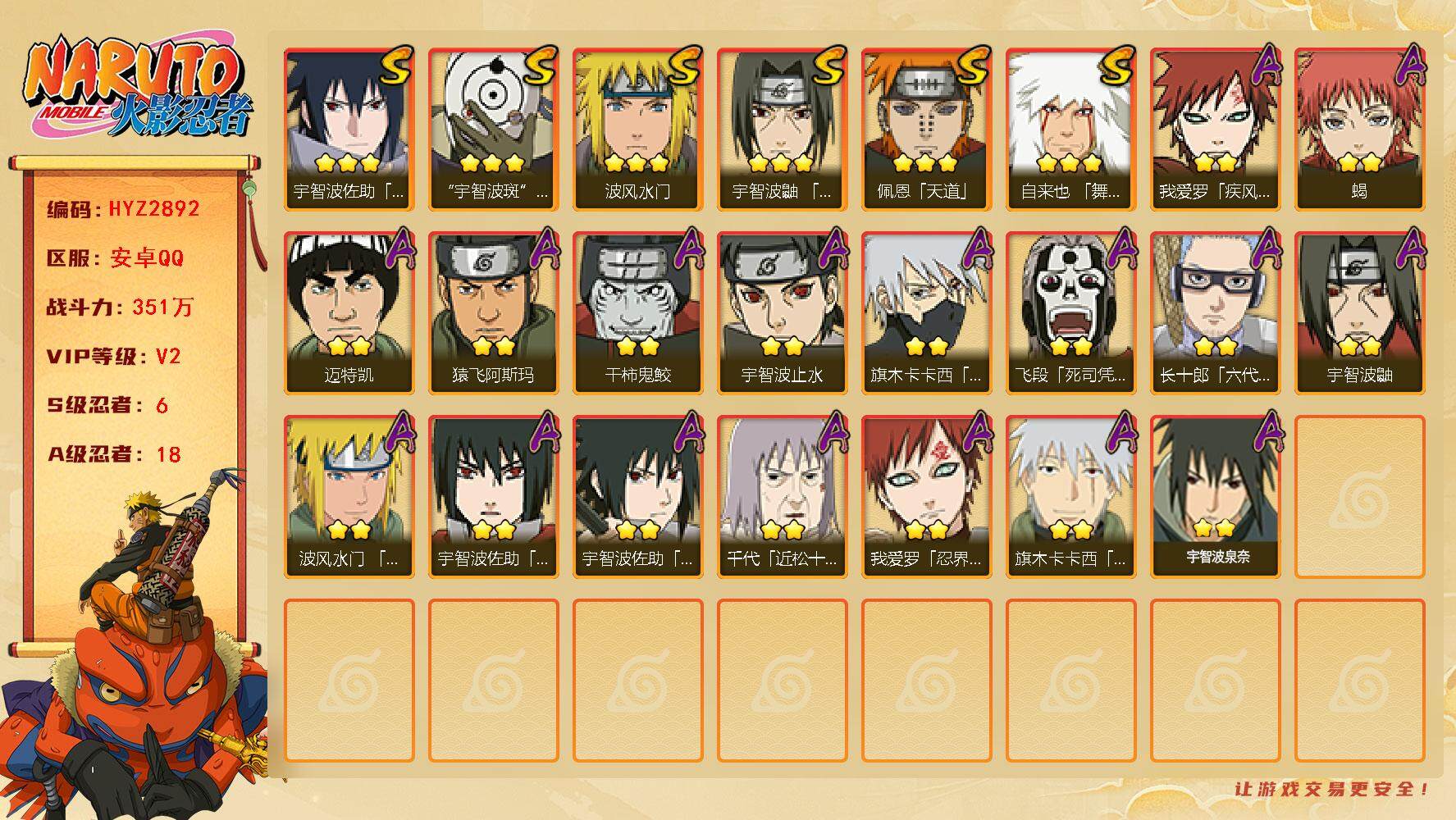Click the S badge on 宇智波佐助 card
The height and width of the screenshot is (820, 1456).
coord(395,66)
